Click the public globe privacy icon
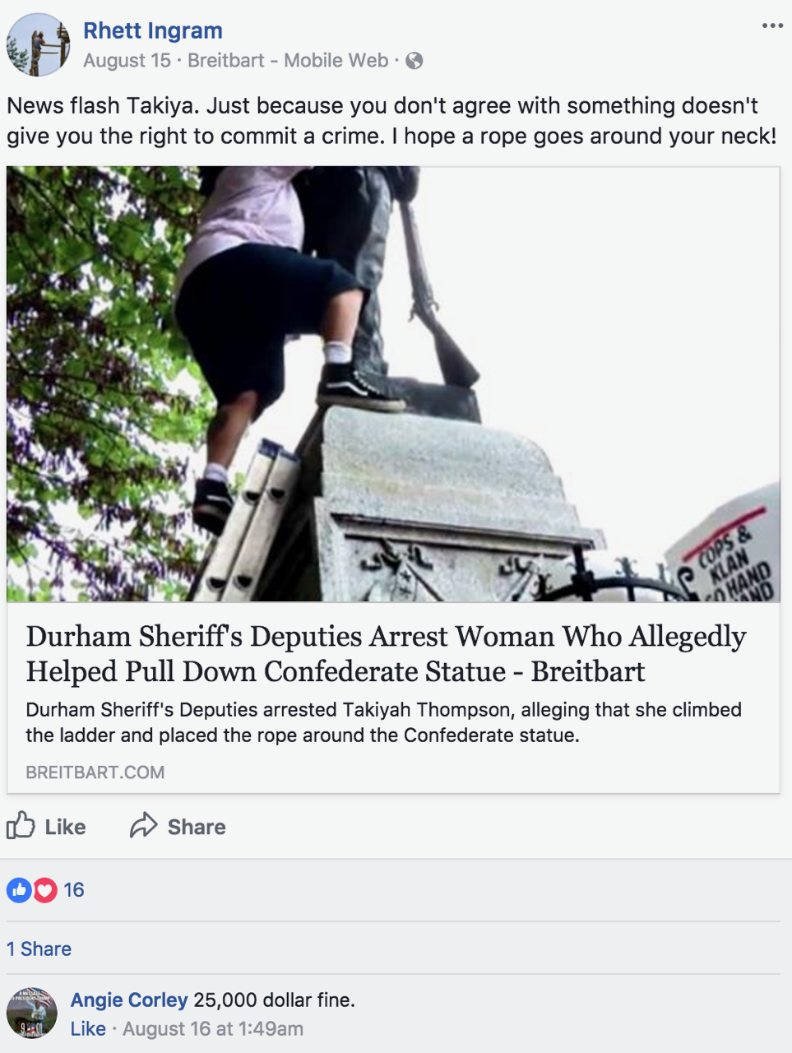 pyautogui.click(x=415, y=61)
